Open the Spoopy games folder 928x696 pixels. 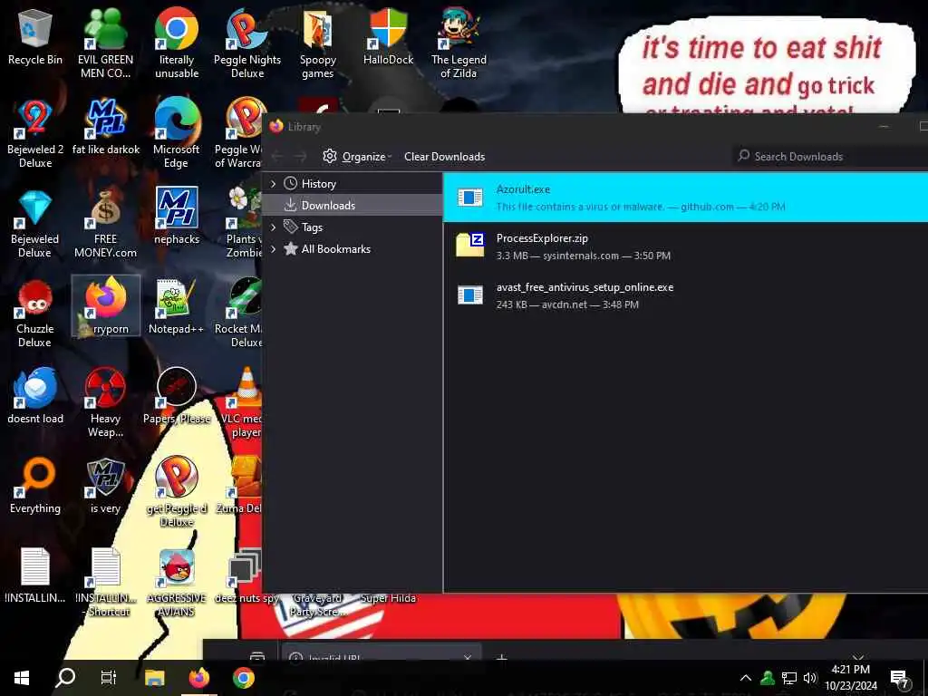pos(318,43)
